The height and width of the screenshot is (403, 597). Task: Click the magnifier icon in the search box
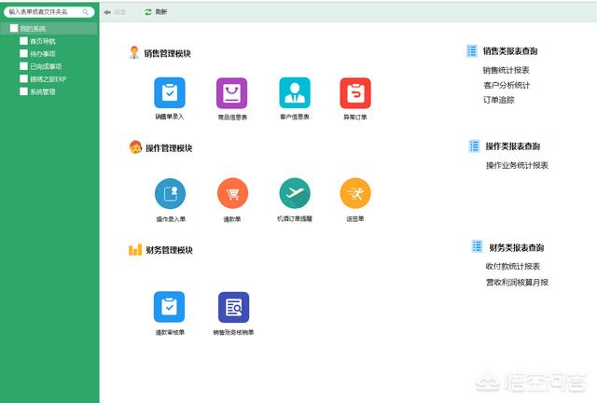[x=86, y=12]
